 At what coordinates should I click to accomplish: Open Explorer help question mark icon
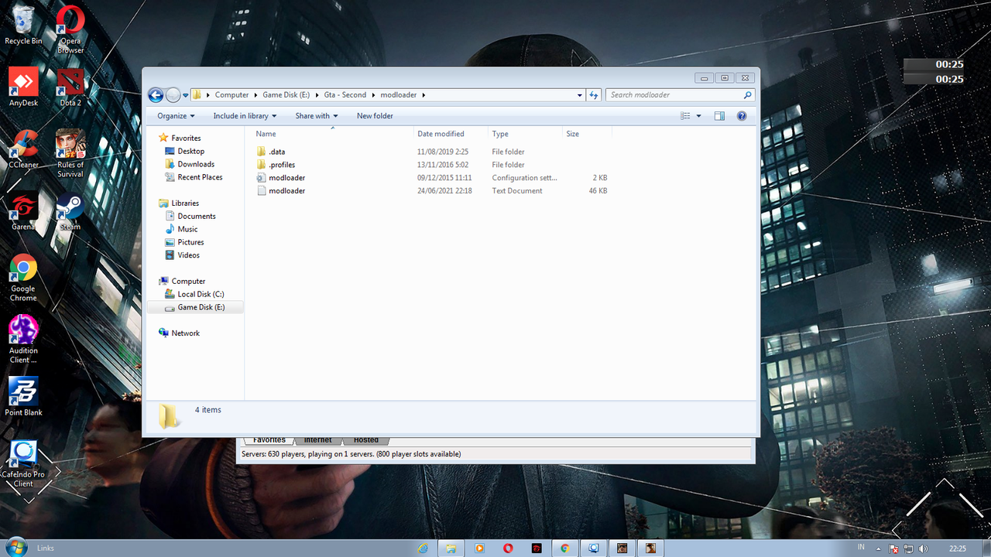(x=742, y=116)
